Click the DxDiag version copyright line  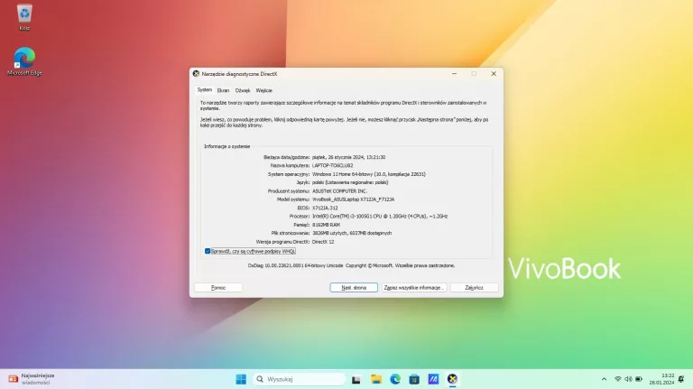coord(351,265)
